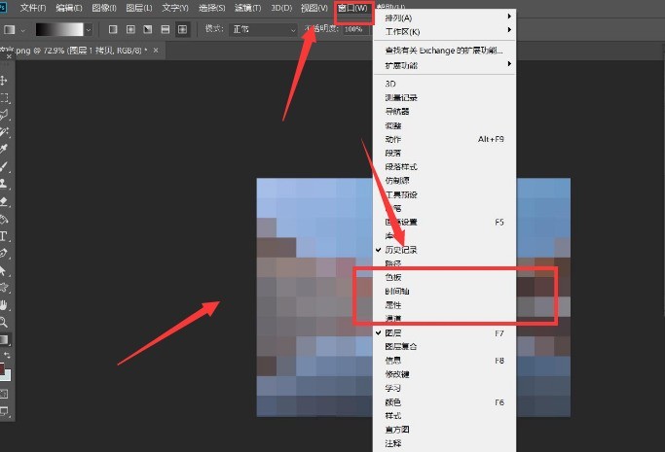Choose 色板 in the menu

point(444,277)
